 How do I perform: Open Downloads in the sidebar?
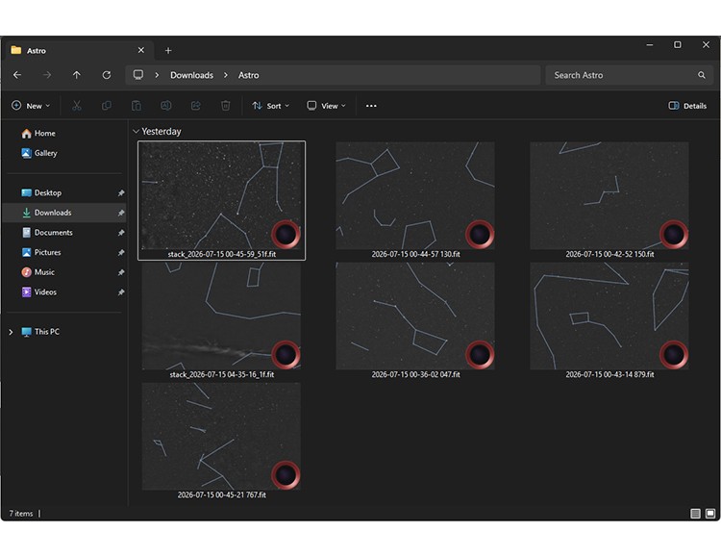[x=64, y=213]
